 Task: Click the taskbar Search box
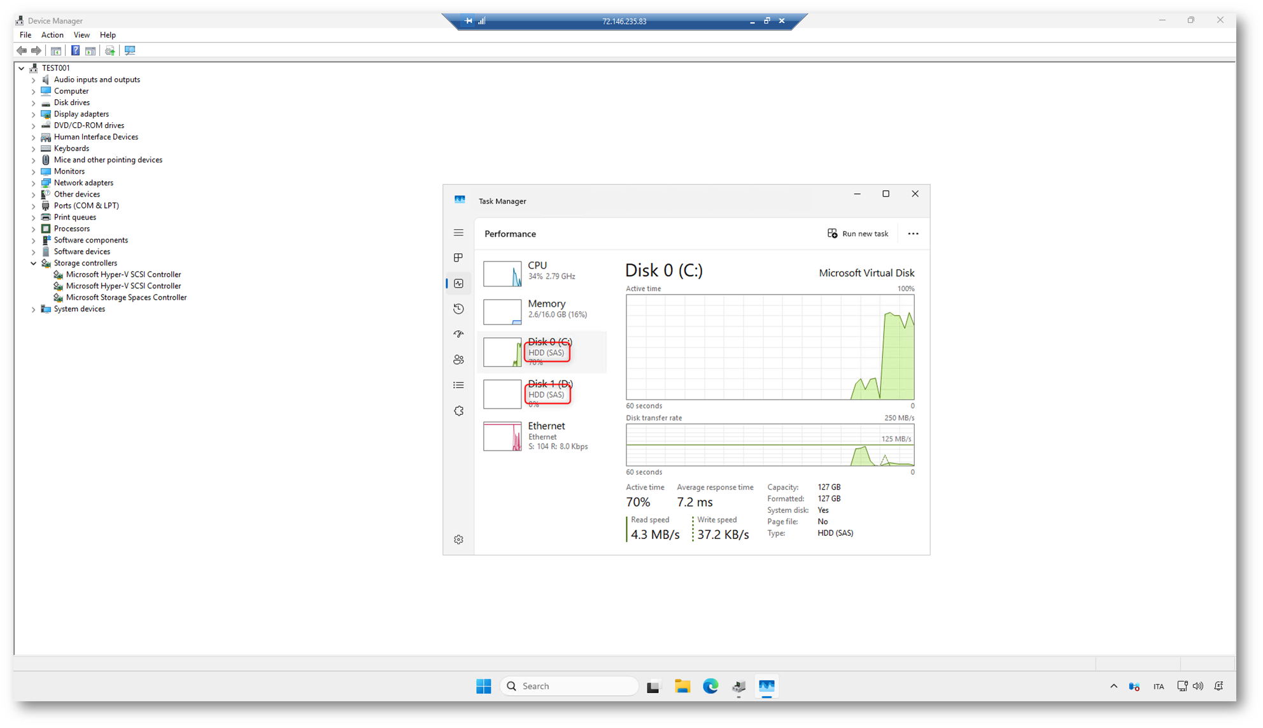[x=569, y=686]
